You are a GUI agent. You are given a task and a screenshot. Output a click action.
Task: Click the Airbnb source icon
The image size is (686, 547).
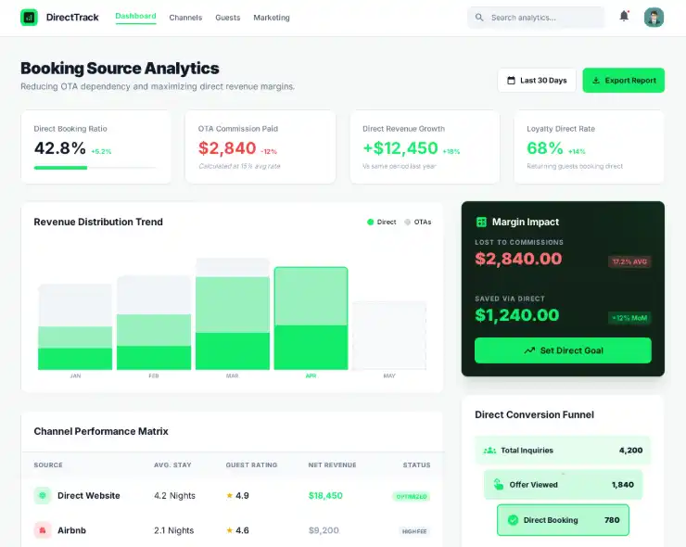pos(42,530)
